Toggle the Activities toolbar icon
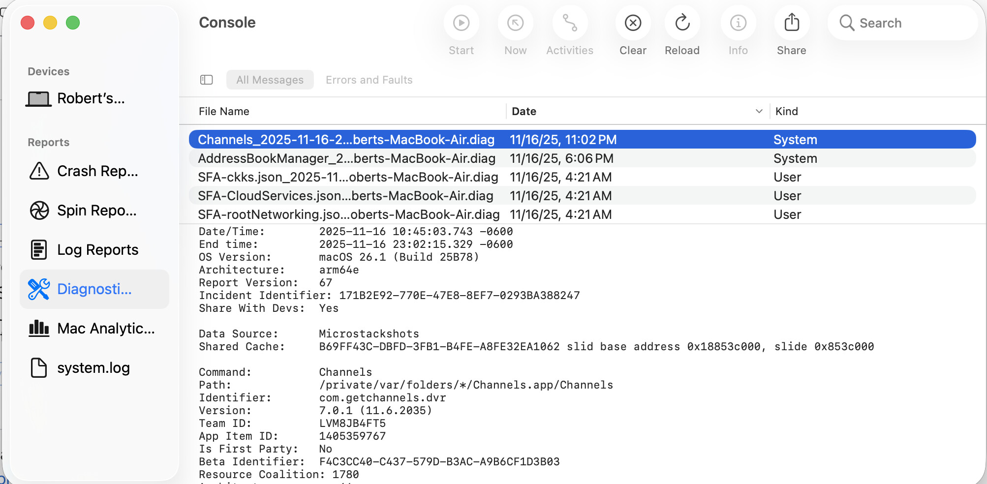 (x=570, y=23)
